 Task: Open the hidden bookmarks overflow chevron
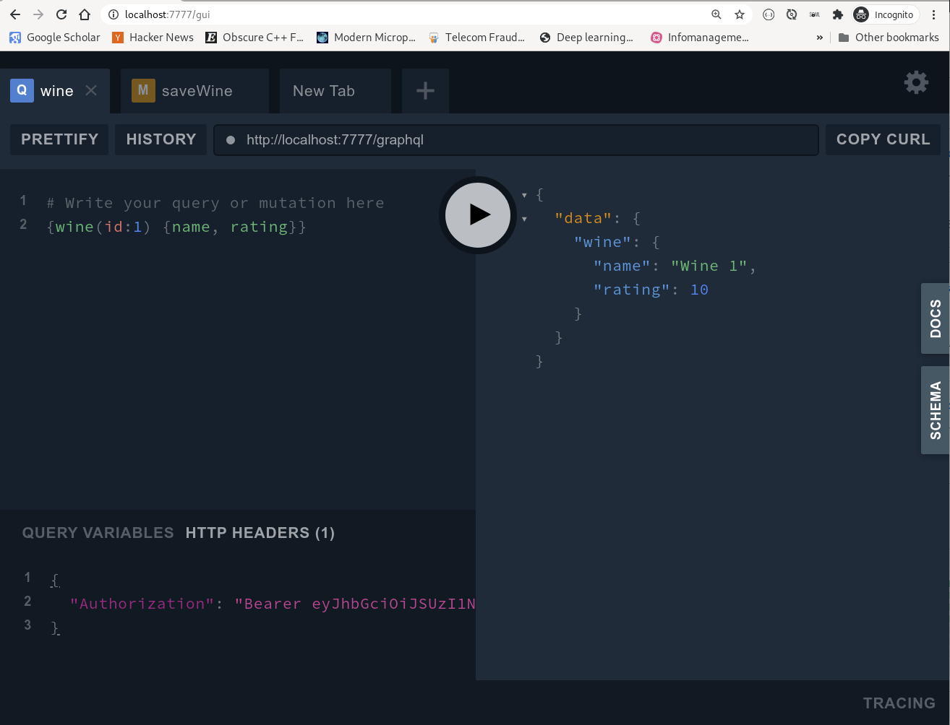click(819, 37)
